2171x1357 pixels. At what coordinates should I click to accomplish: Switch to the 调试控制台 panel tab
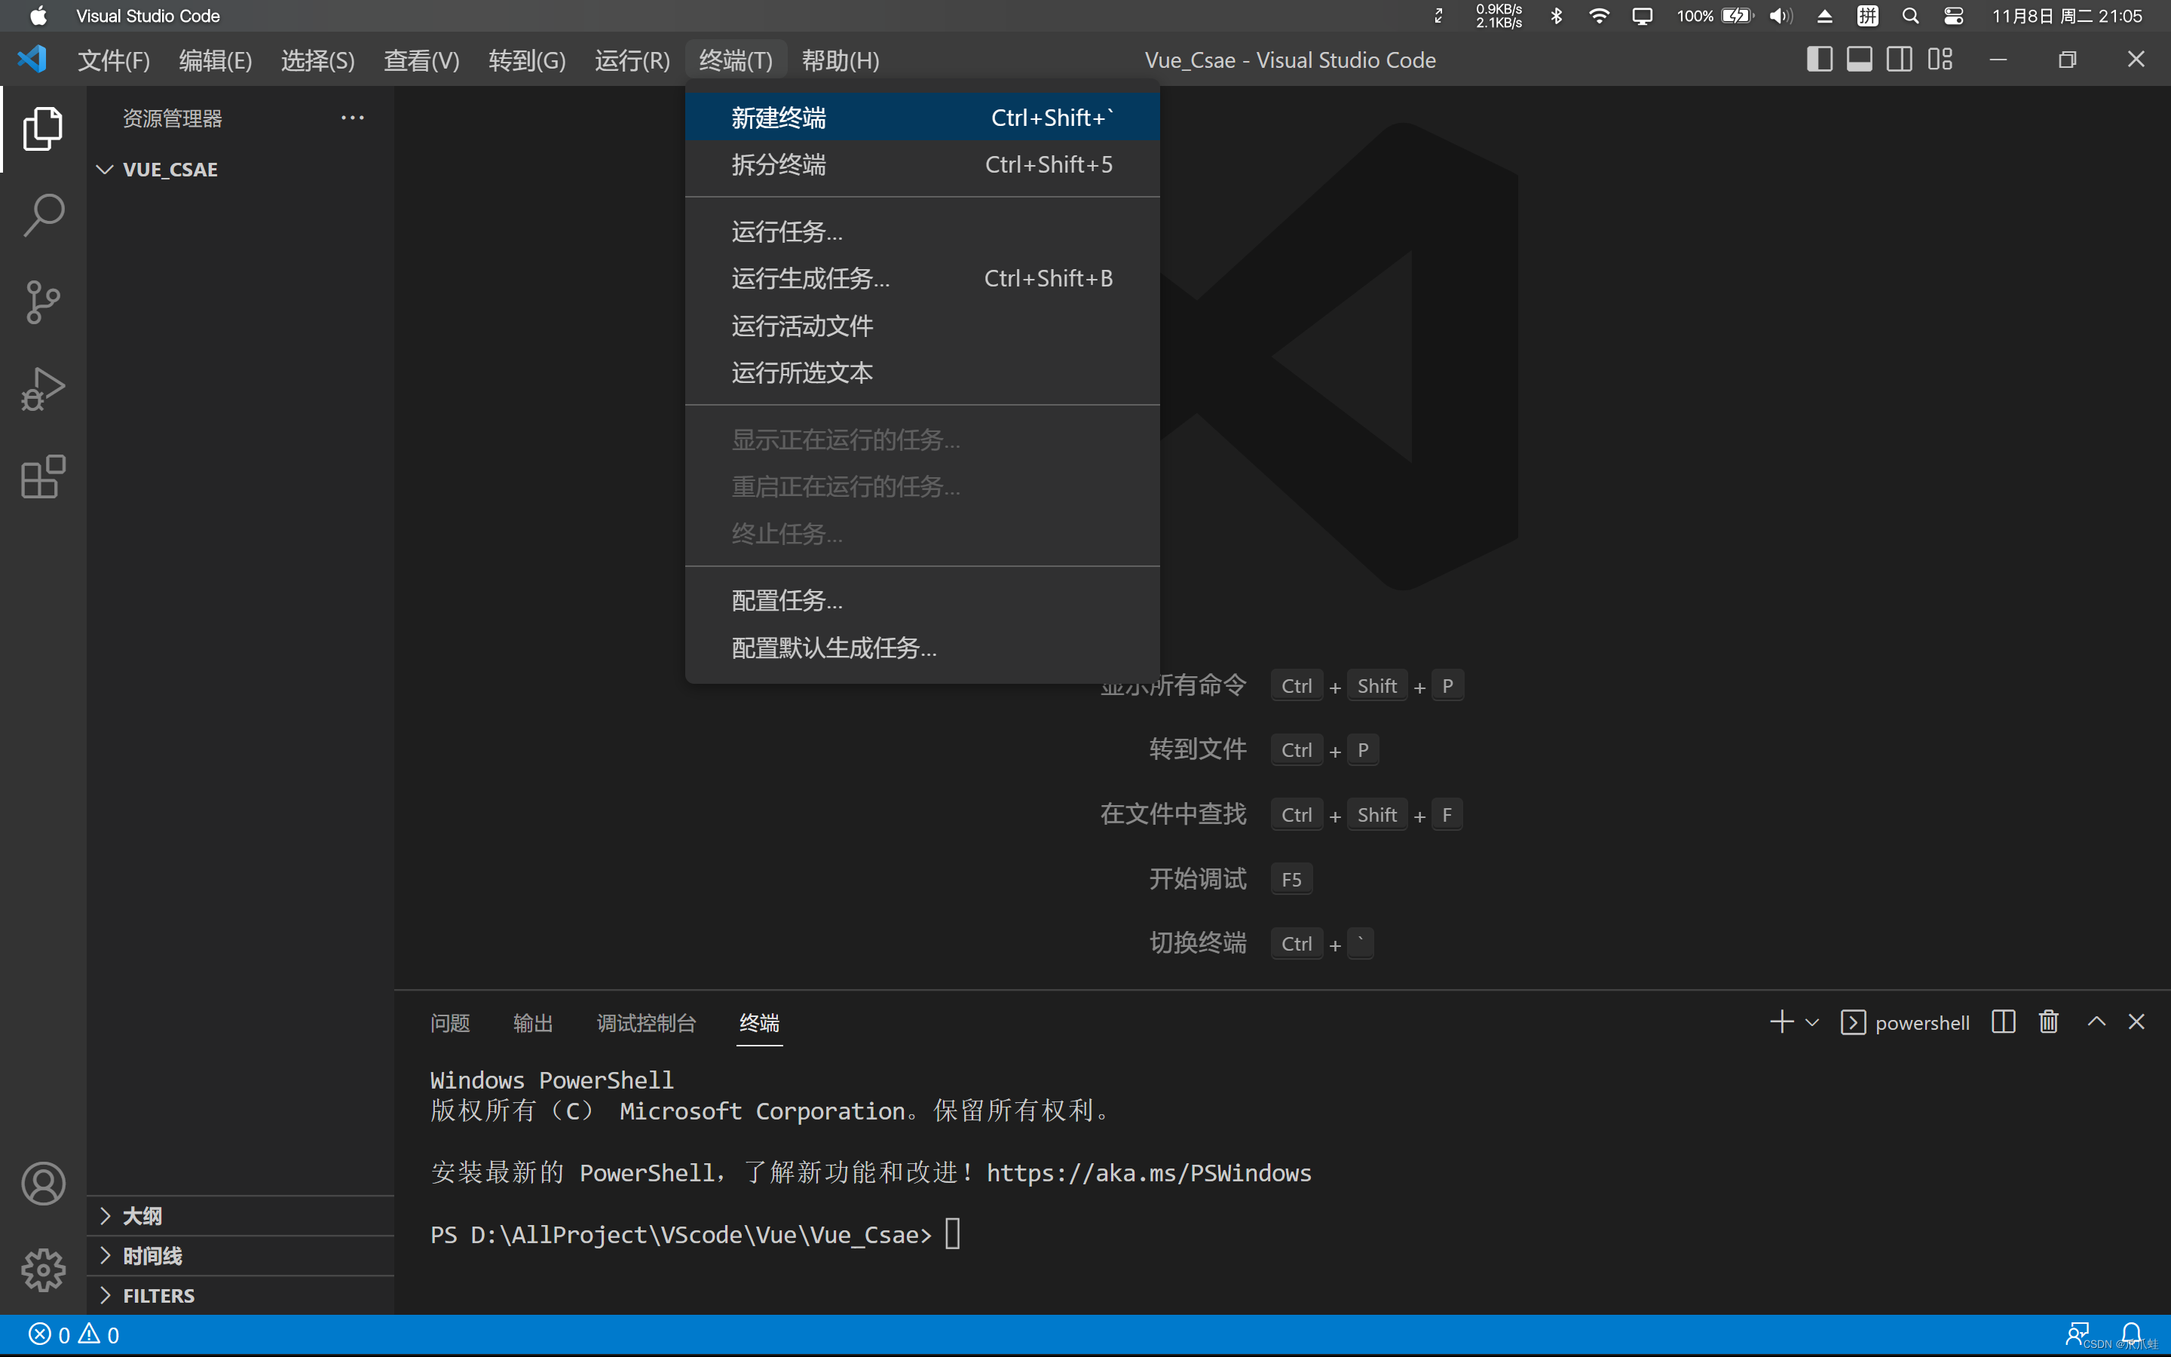pos(646,1022)
